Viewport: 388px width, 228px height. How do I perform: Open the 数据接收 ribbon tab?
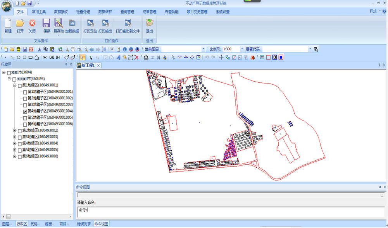[61, 12]
